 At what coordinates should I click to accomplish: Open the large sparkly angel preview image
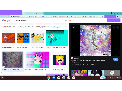click(x=96, y=40)
